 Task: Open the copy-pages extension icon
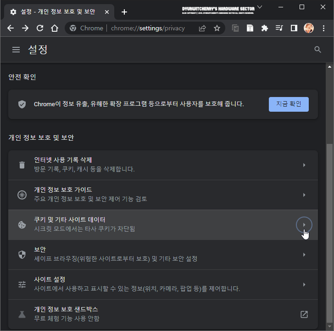point(235,28)
